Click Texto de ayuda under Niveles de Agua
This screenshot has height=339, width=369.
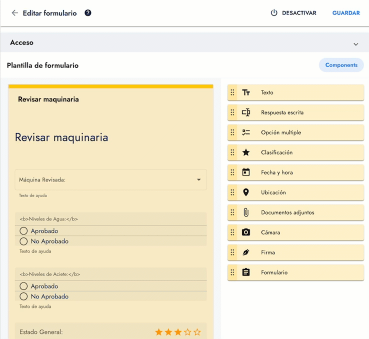[35, 251]
